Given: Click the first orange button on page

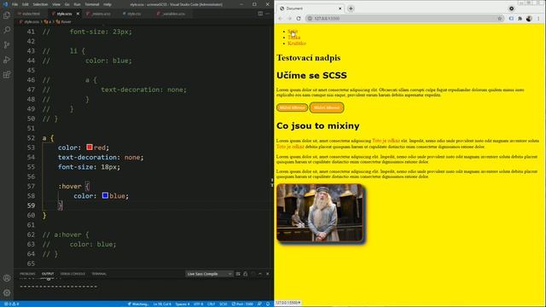Looking at the screenshot, I should coord(292,107).
